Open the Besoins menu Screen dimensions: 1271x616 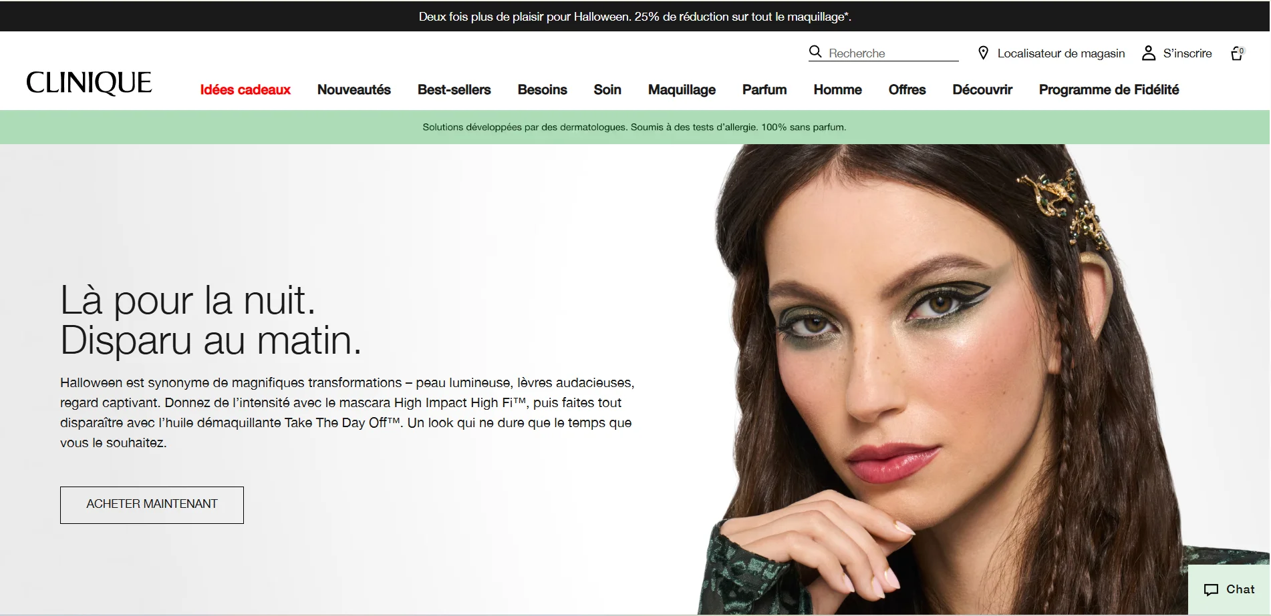pos(543,89)
